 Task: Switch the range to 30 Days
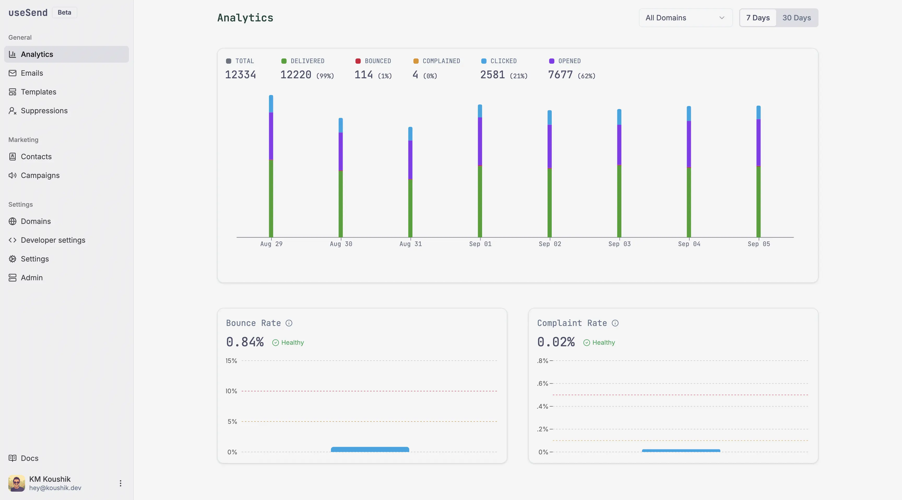(797, 18)
